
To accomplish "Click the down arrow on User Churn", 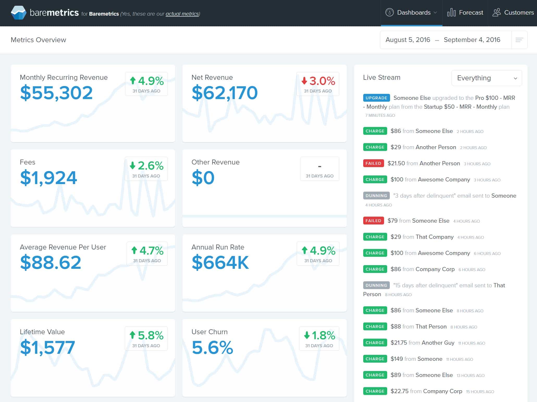I will coord(307,335).
